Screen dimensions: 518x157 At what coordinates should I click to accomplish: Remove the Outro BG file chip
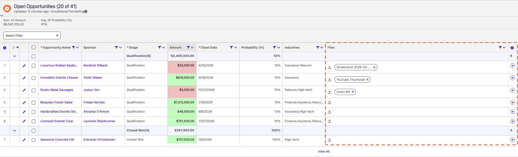(x=353, y=92)
